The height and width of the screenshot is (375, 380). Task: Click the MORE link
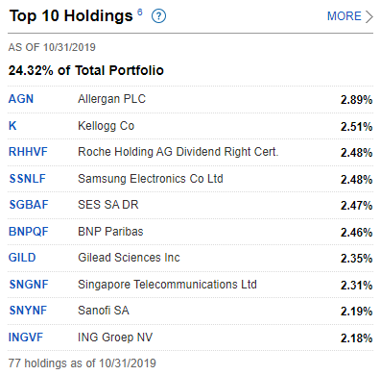pyautogui.click(x=344, y=16)
